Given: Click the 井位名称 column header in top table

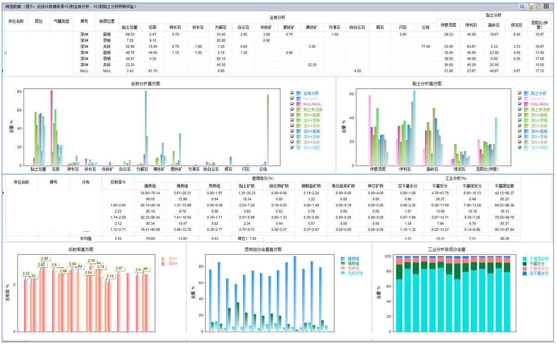Looking at the screenshot, I should point(16,21).
